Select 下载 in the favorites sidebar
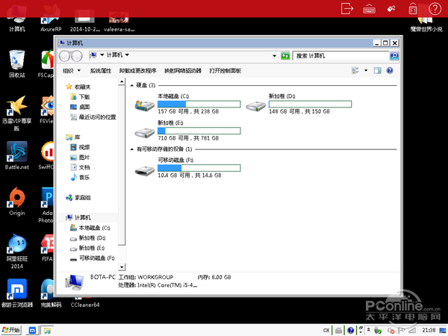The height and width of the screenshot is (336, 448). (84, 97)
